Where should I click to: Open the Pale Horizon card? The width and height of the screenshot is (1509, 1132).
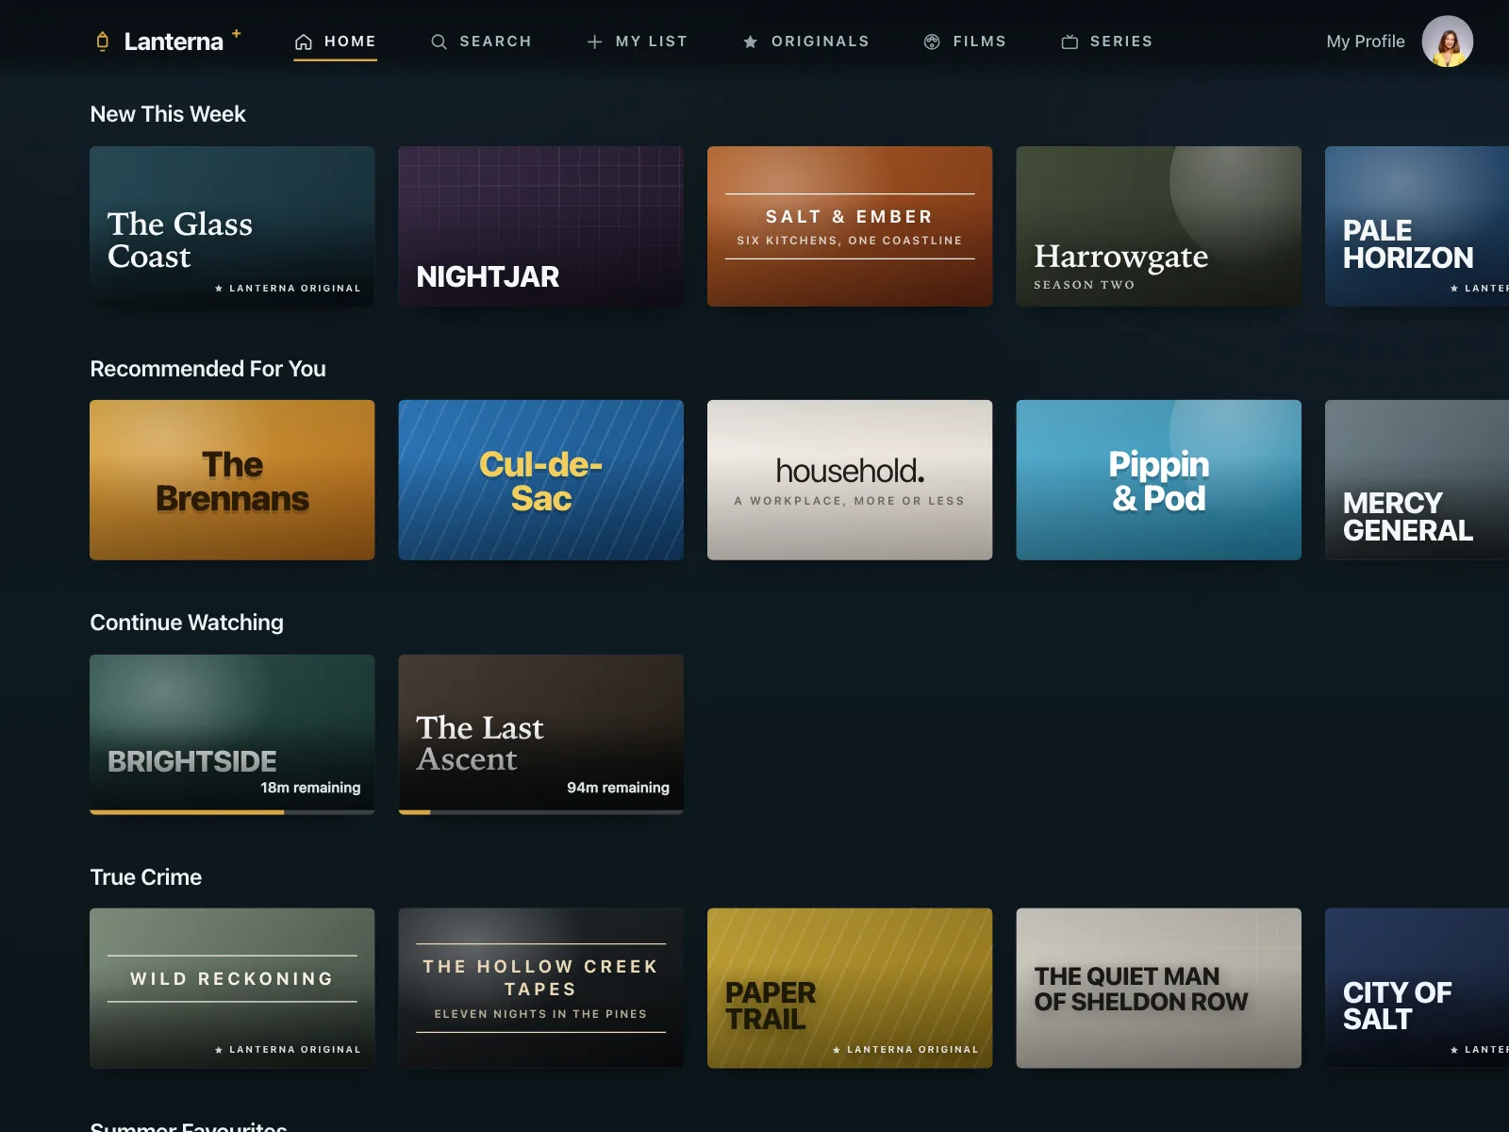click(x=1417, y=226)
